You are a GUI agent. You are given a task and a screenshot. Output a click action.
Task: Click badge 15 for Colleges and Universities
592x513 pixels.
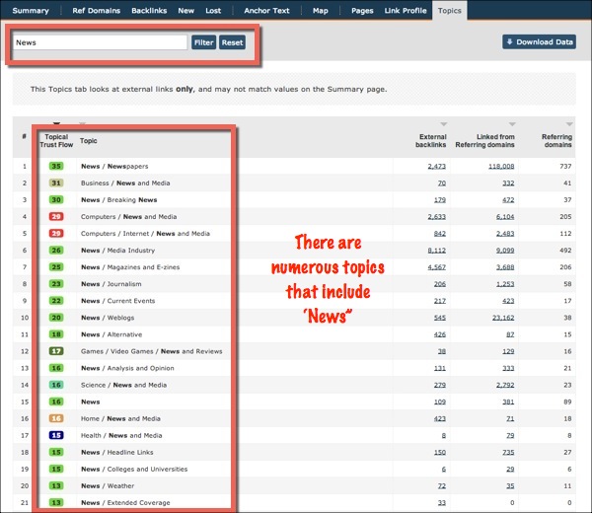click(x=56, y=469)
